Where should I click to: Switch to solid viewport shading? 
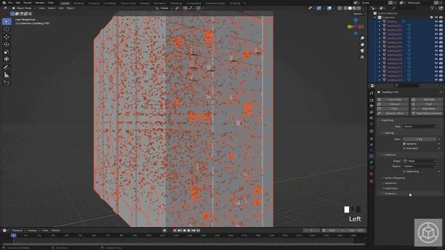click(x=350, y=8)
